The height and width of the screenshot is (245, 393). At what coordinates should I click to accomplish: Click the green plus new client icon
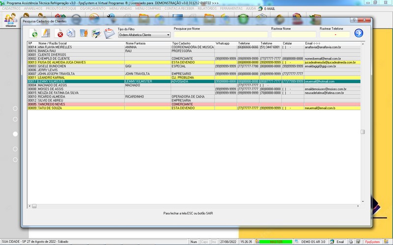coord(34,33)
